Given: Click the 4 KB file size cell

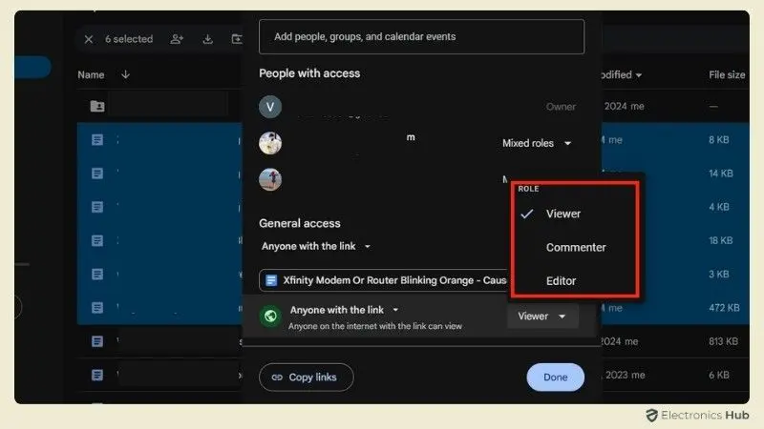Looking at the screenshot, I should [x=719, y=207].
